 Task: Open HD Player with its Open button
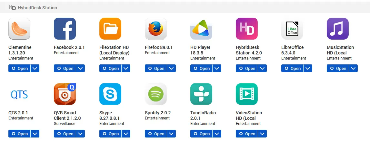click(x=201, y=68)
